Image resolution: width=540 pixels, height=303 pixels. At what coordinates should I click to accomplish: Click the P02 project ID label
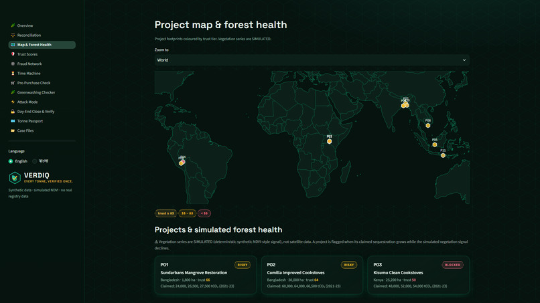(x=271, y=265)
